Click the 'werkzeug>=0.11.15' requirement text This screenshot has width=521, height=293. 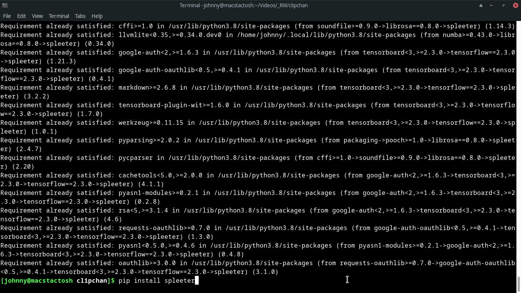point(151,123)
